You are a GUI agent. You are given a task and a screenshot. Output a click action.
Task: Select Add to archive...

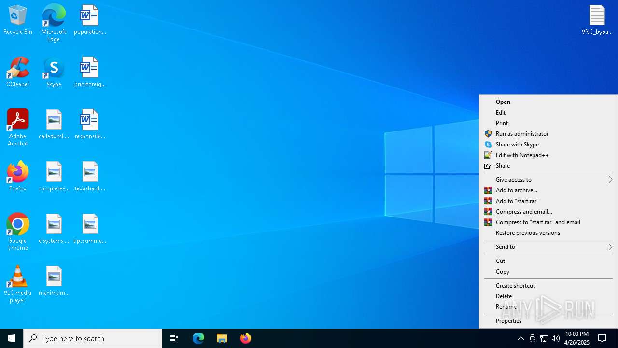coord(548,190)
